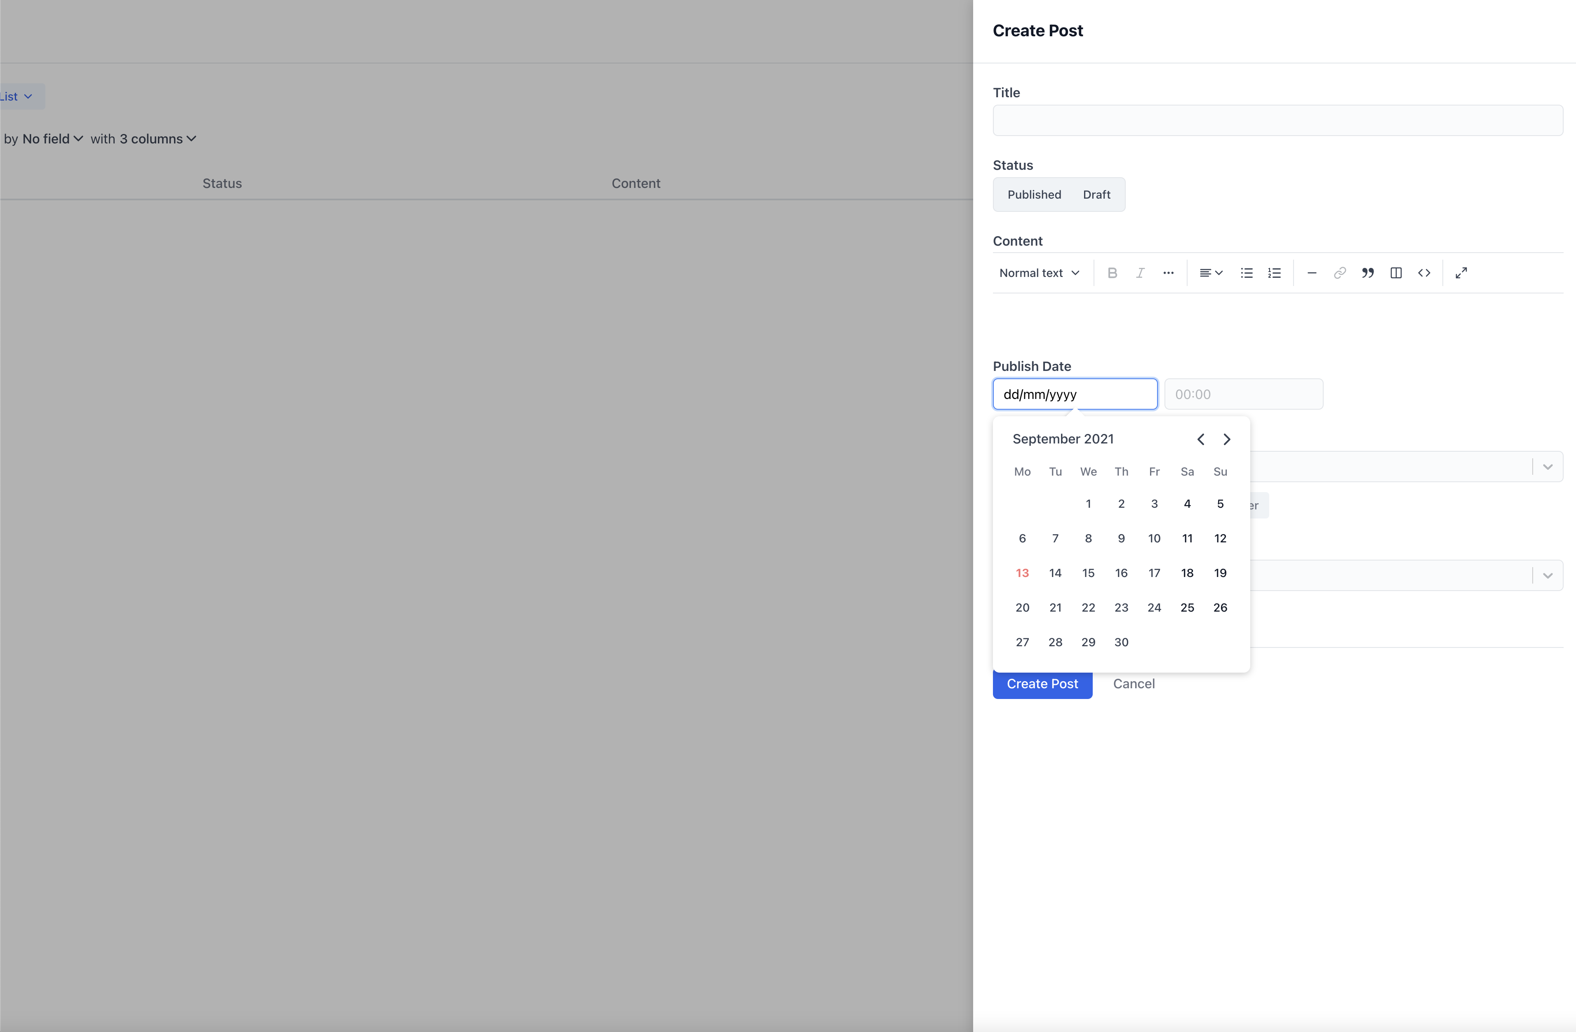
Task: Select September 30 in the calendar
Action: pyautogui.click(x=1121, y=641)
